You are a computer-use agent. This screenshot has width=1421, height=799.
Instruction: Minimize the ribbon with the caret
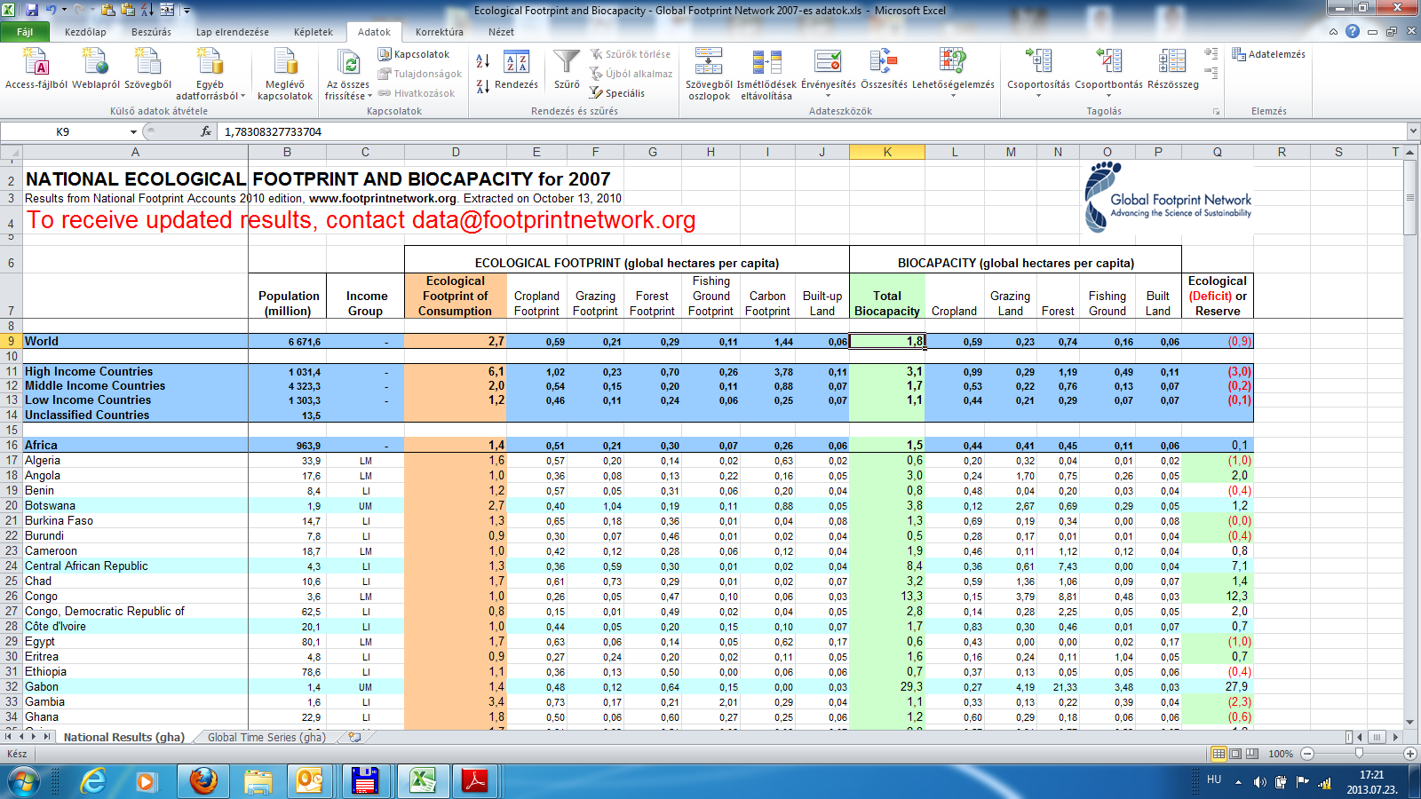[x=1333, y=32]
